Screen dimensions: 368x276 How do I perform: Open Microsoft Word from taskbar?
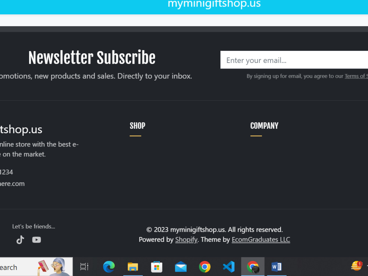point(277,266)
